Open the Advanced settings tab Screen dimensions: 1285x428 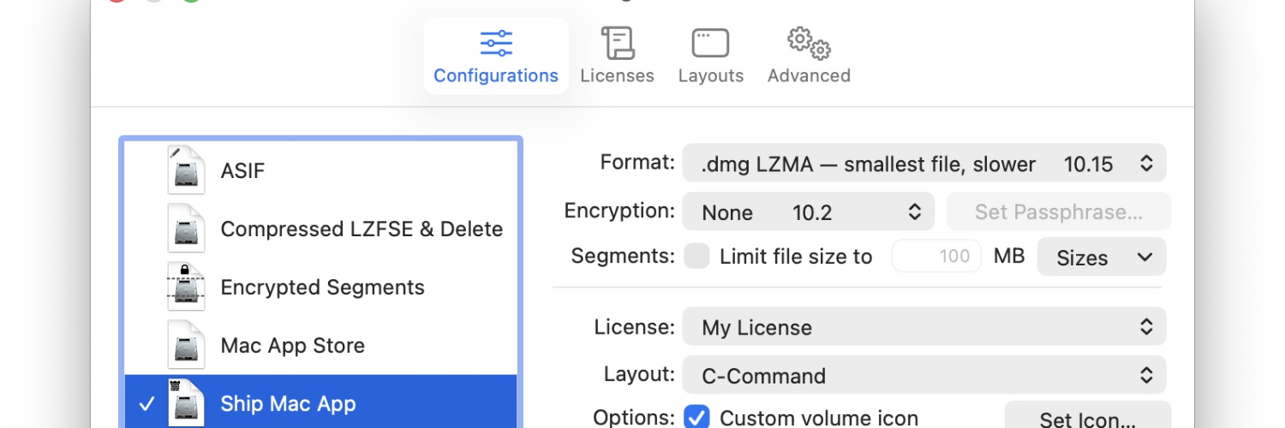pos(809,56)
